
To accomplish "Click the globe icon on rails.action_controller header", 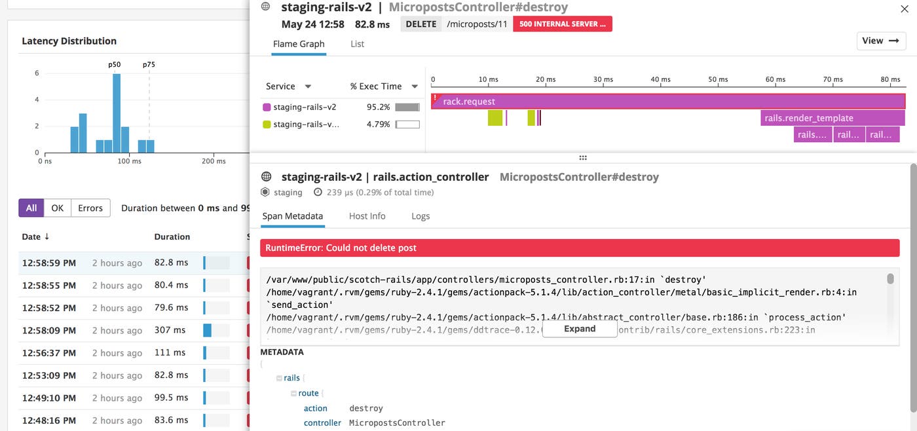I will point(266,176).
